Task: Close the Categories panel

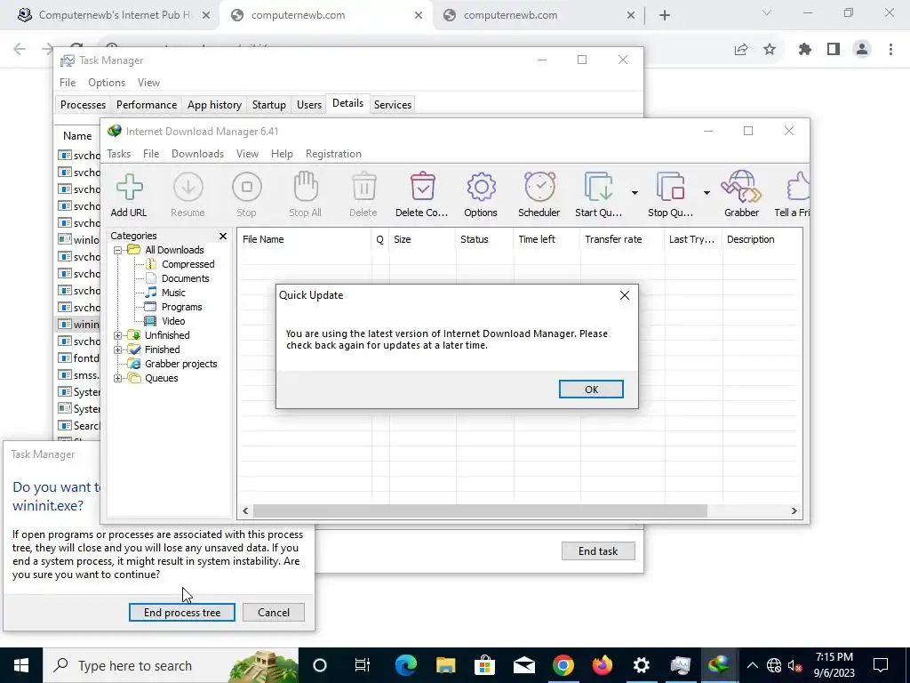Action: pyautogui.click(x=223, y=236)
